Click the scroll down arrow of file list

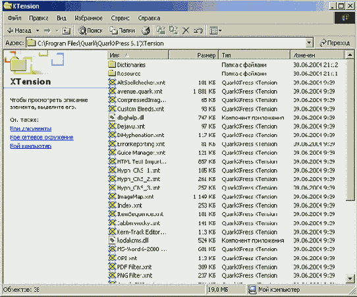point(350,279)
